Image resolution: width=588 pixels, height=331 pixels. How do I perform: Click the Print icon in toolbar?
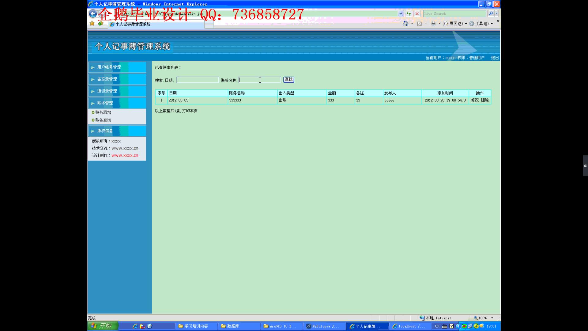click(x=433, y=24)
